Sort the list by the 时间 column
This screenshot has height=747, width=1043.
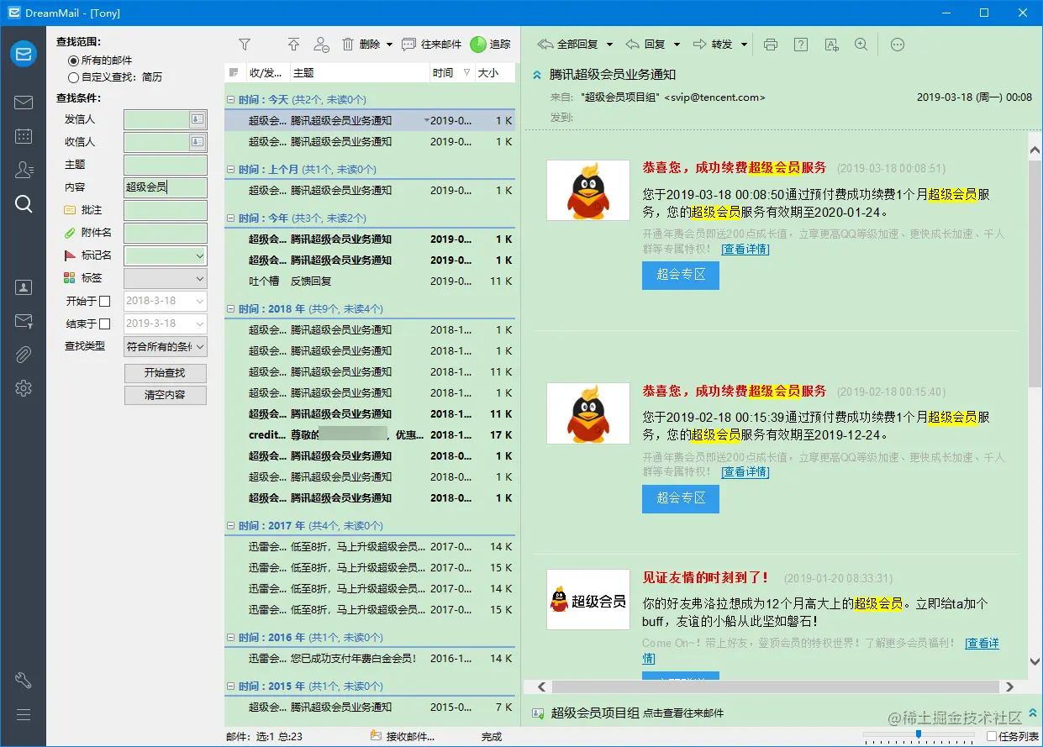tap(452, 73)
